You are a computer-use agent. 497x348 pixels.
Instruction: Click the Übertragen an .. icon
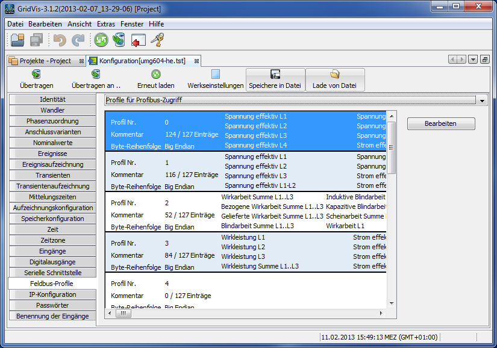pyautogui.click(x=95, y=76)
